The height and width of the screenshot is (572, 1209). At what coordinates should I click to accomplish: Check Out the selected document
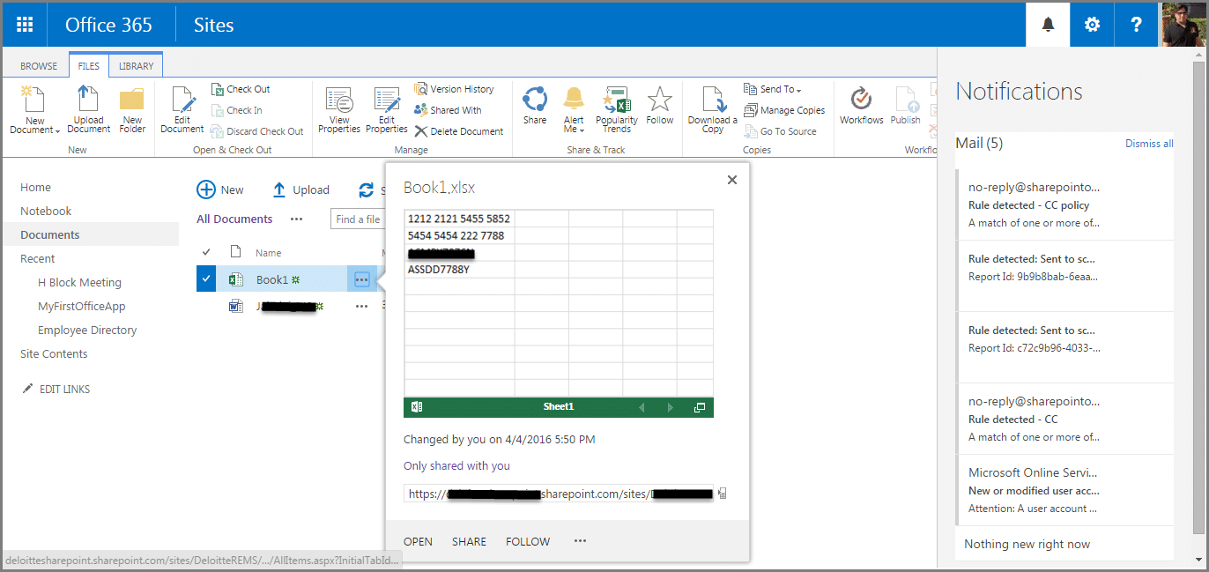[241, 89]
